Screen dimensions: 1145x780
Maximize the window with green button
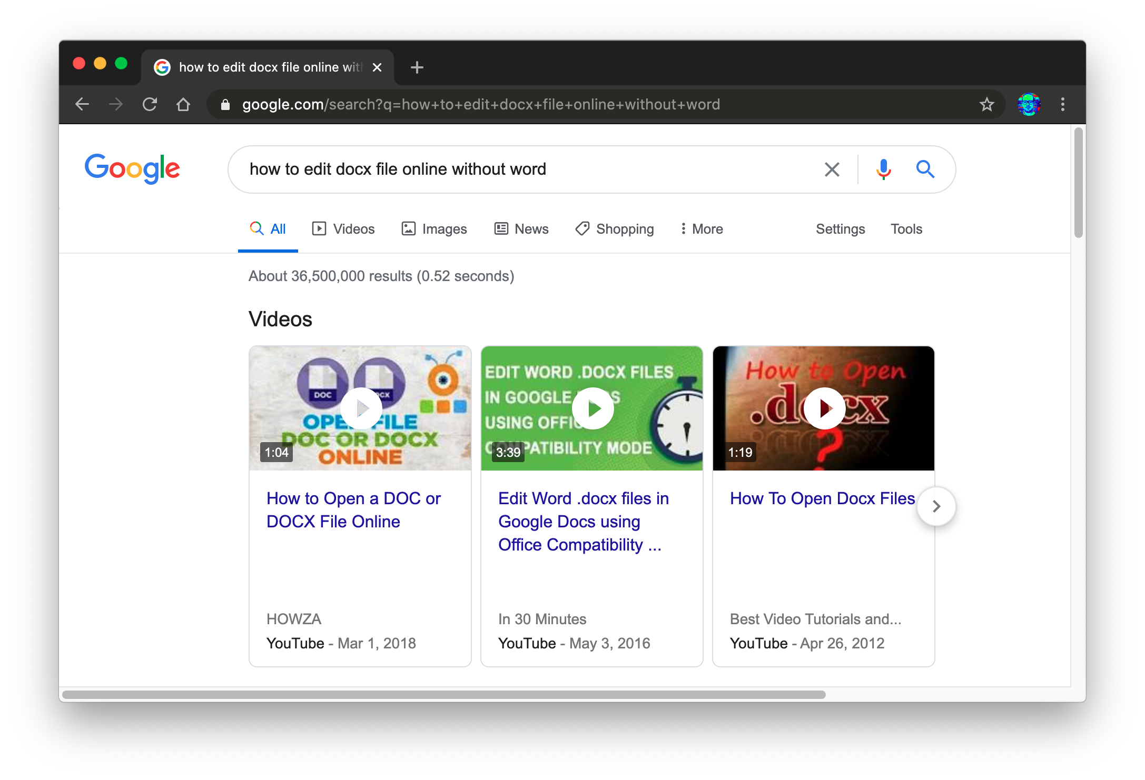coord(121,63)
